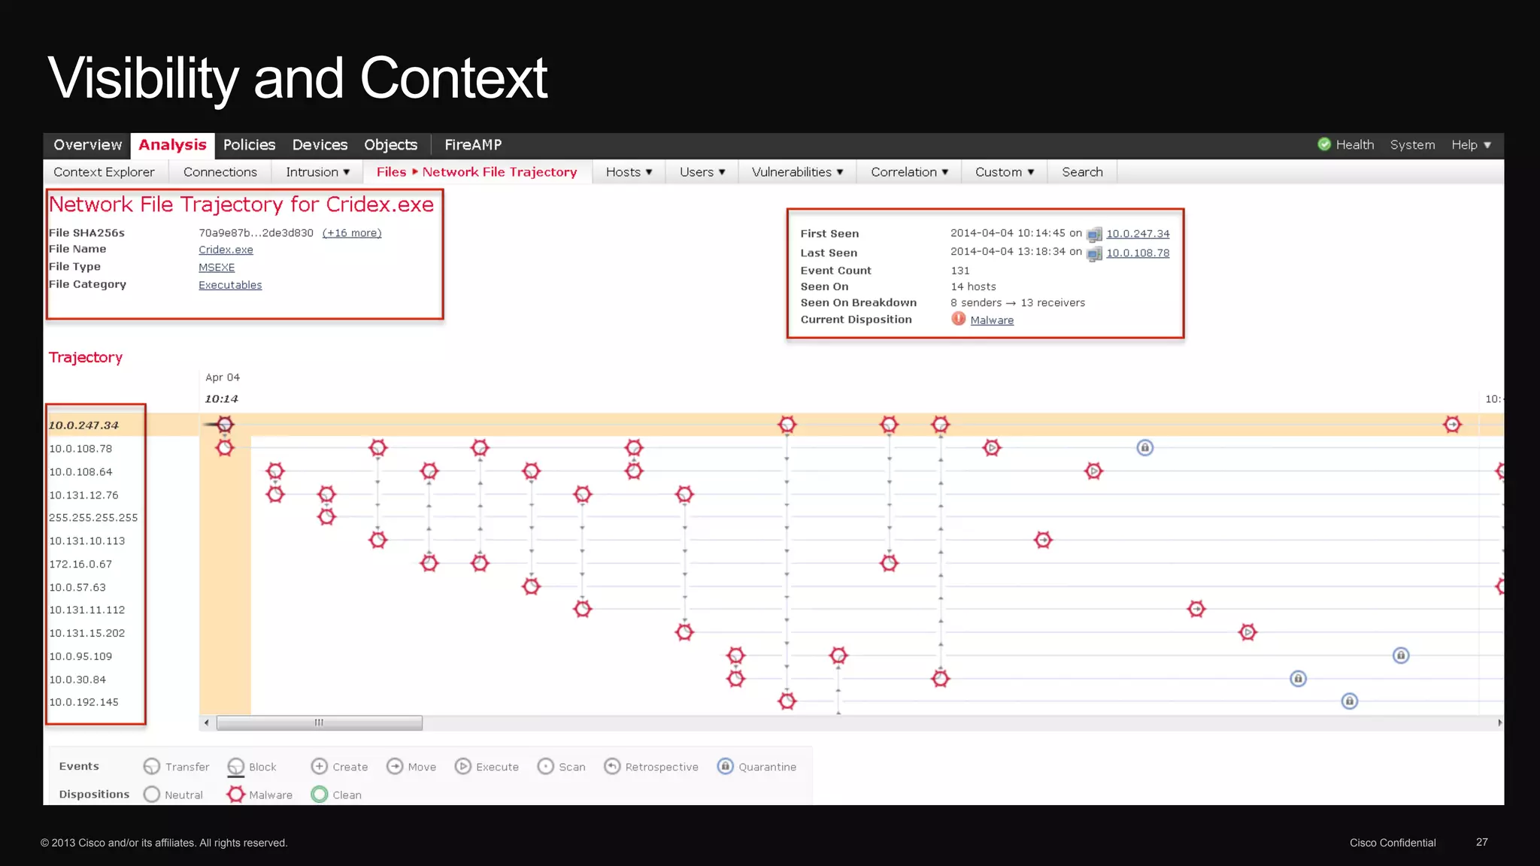Click the trajectory horizontal scrollbar thumb
The image size is (1540, 866).
319,722
